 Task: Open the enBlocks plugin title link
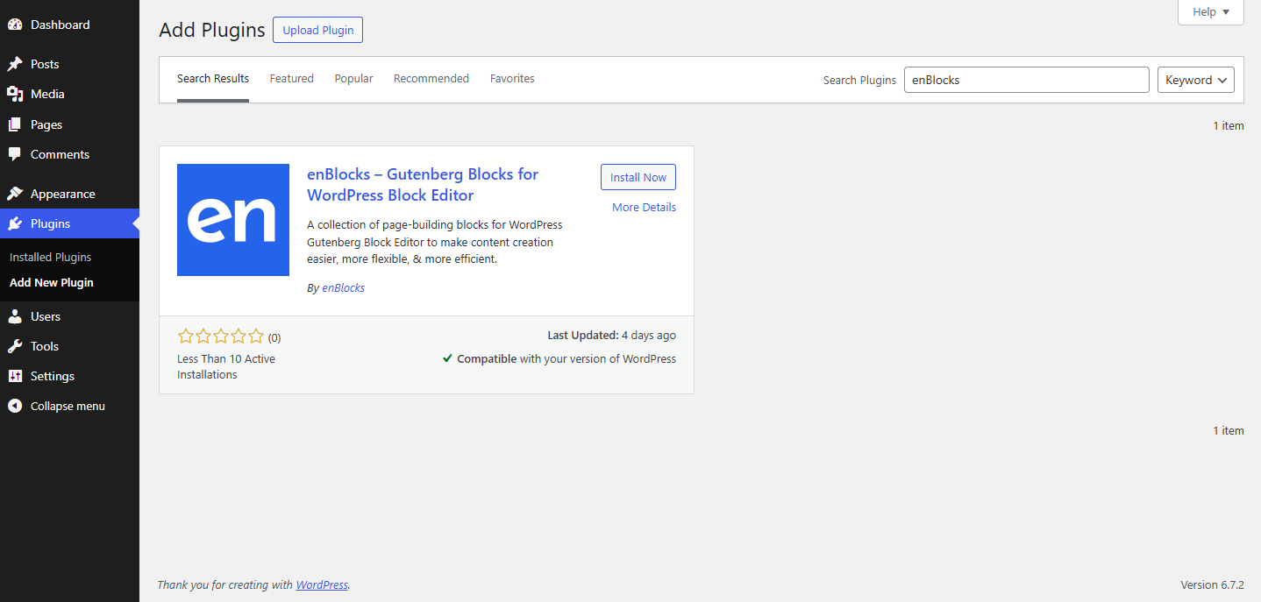[423, 185]
